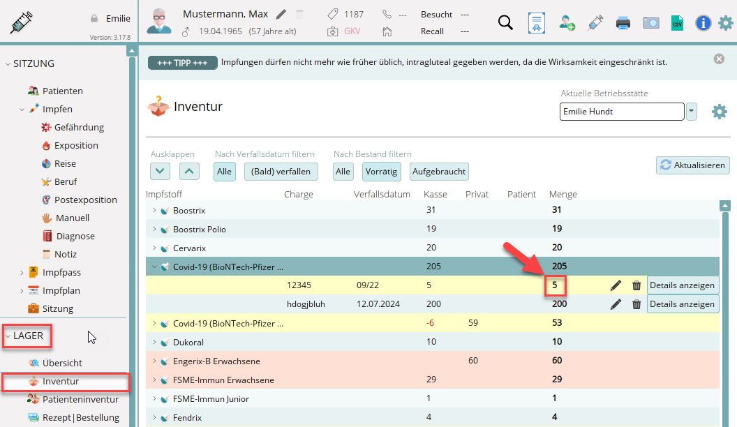Toggle the Vorrätig stock filter
This screenshot has width=737, height=427.
[381, 172]
